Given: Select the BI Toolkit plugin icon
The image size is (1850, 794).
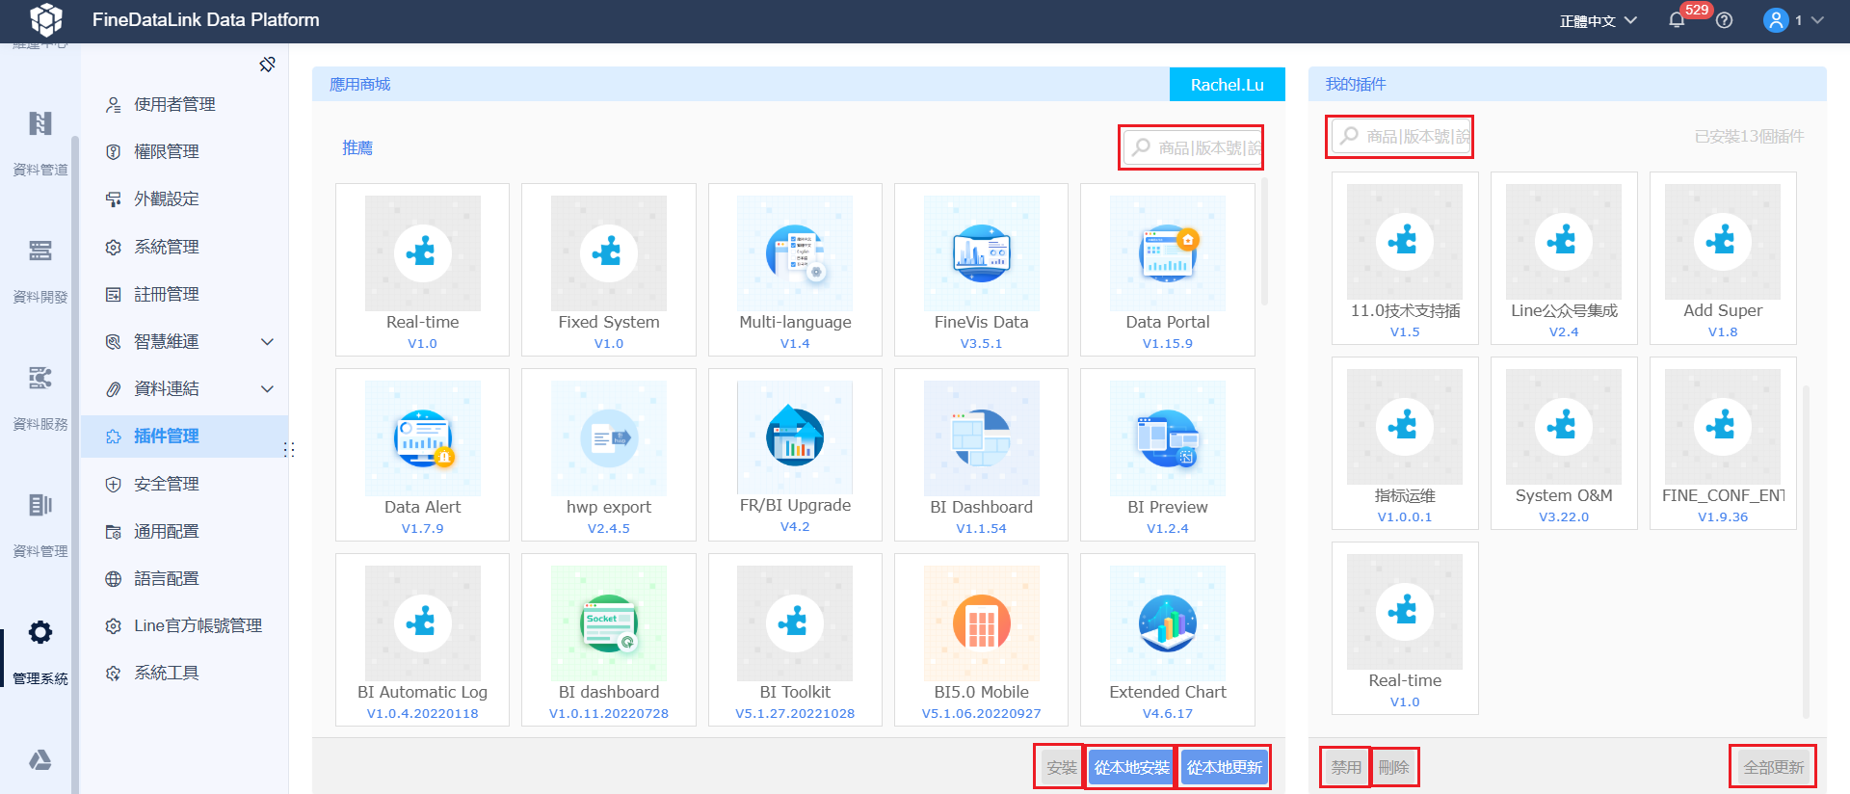Looking at the screenshot, I should click(795, 623).
